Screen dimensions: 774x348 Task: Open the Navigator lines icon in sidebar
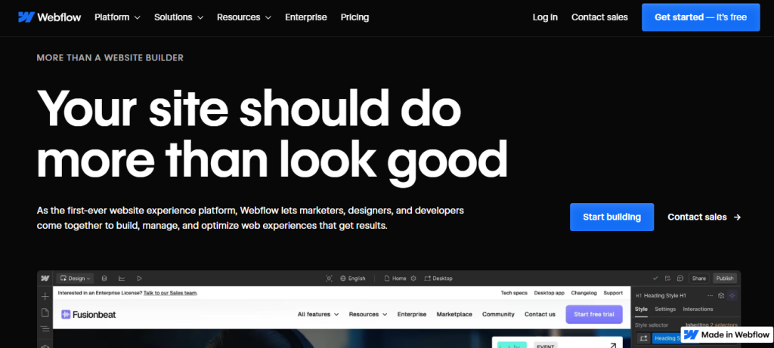point(45,329)
